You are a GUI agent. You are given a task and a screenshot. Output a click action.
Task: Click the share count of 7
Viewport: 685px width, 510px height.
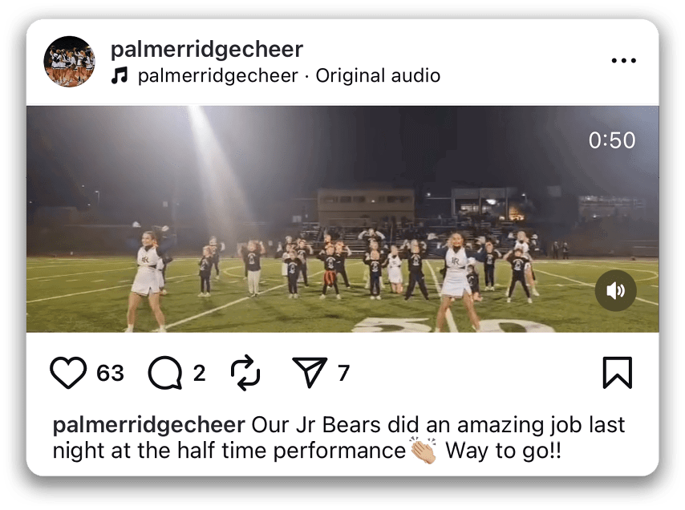343,374
